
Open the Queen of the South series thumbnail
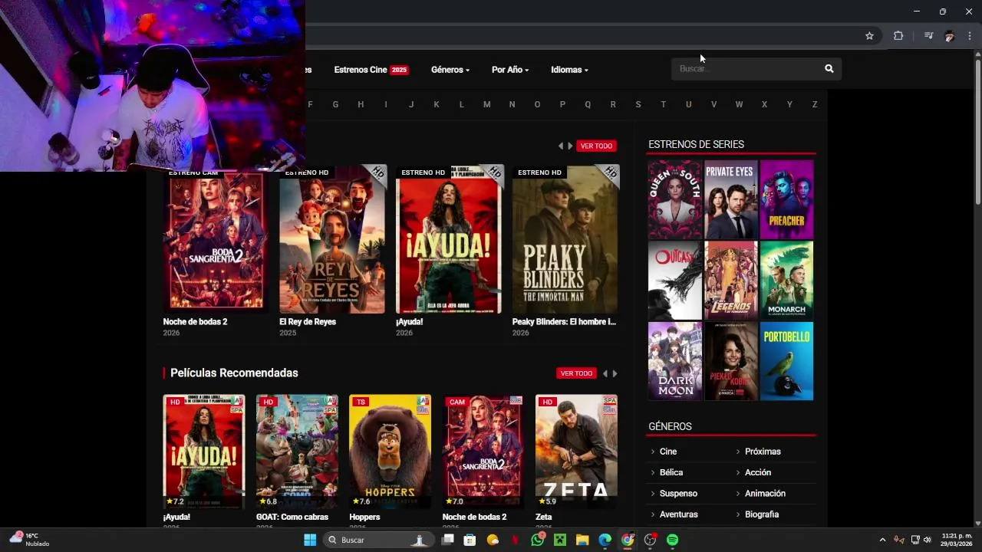click(675, 199)
